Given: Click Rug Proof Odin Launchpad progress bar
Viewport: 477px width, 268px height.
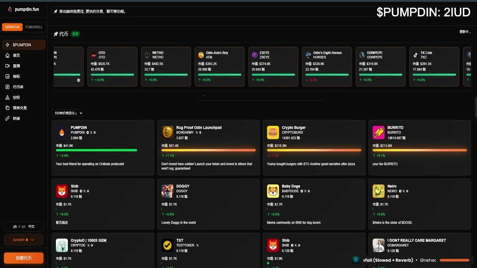Looking at the screenshot, I should tap(208, 150).
